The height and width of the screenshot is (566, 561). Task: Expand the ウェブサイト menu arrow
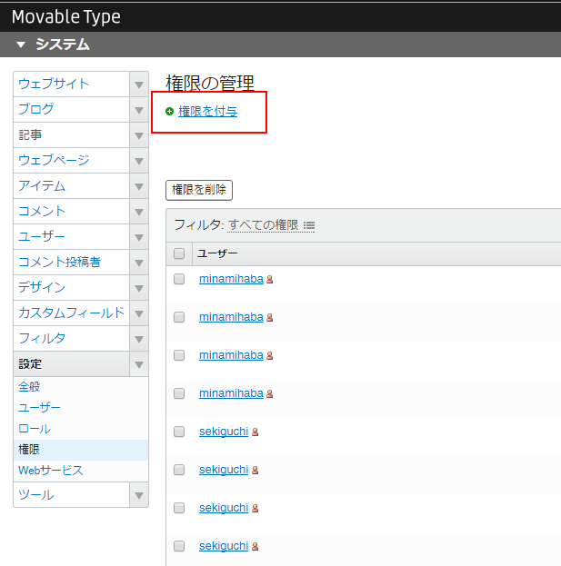click(x=139, y=84)
